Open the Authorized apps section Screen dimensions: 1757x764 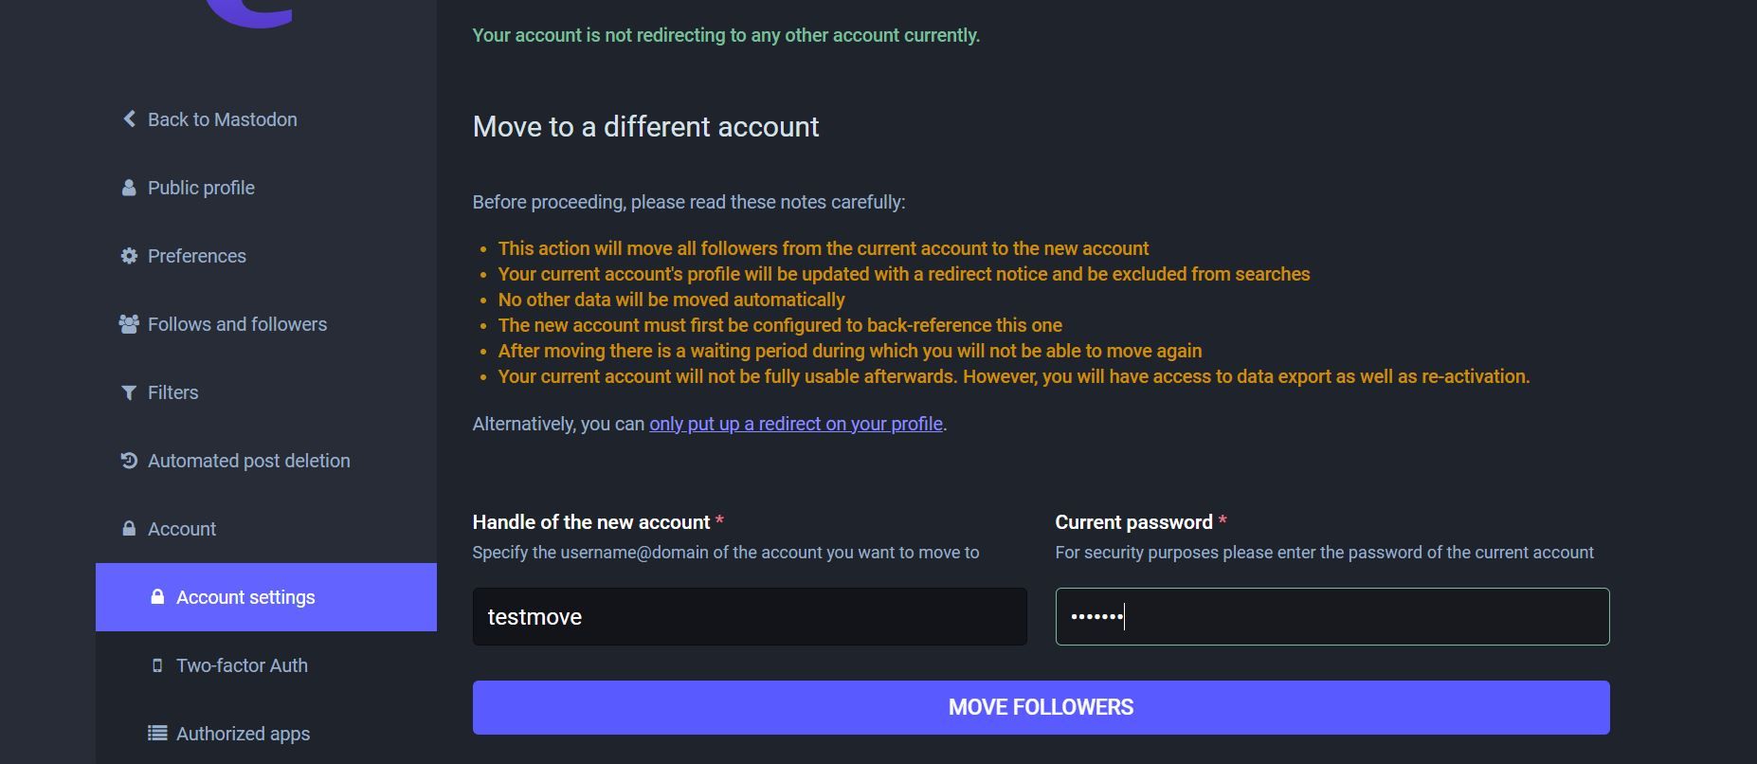243,733
